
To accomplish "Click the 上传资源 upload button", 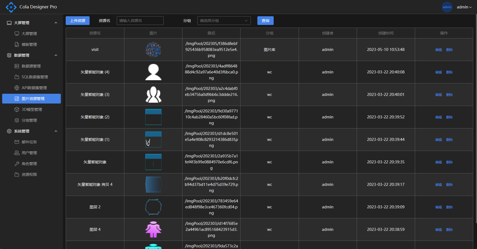I will (x=78, y=21).
